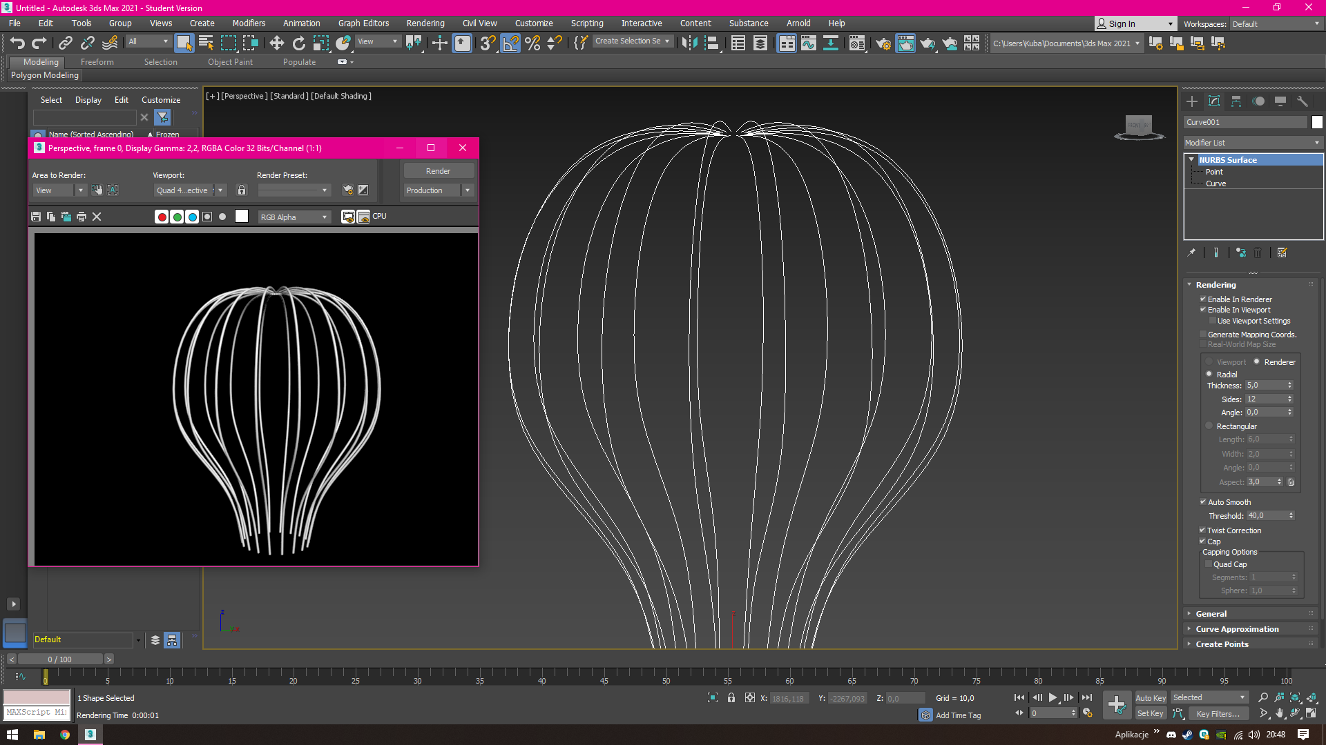Toggle the 3D Snaps icon
1326x745 pixels.
pos(487,43)
